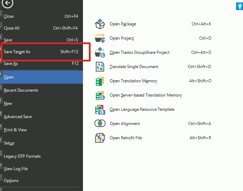
Task: Select Advanced Save in sidebar
Action: click(x=18, y=117)
